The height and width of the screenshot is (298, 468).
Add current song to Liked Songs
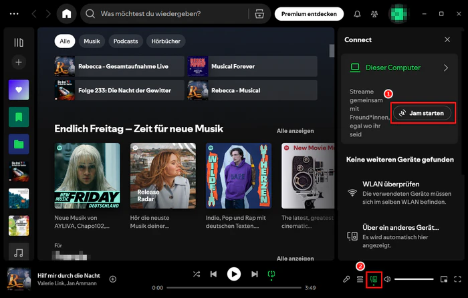(x=113, y=279)
